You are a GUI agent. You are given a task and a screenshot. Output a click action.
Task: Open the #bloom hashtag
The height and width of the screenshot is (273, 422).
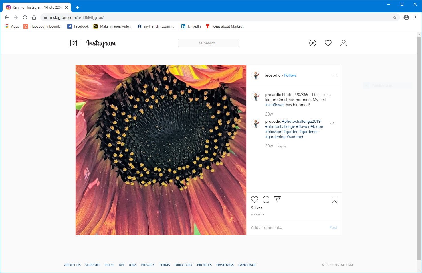[x=317, y=126]
